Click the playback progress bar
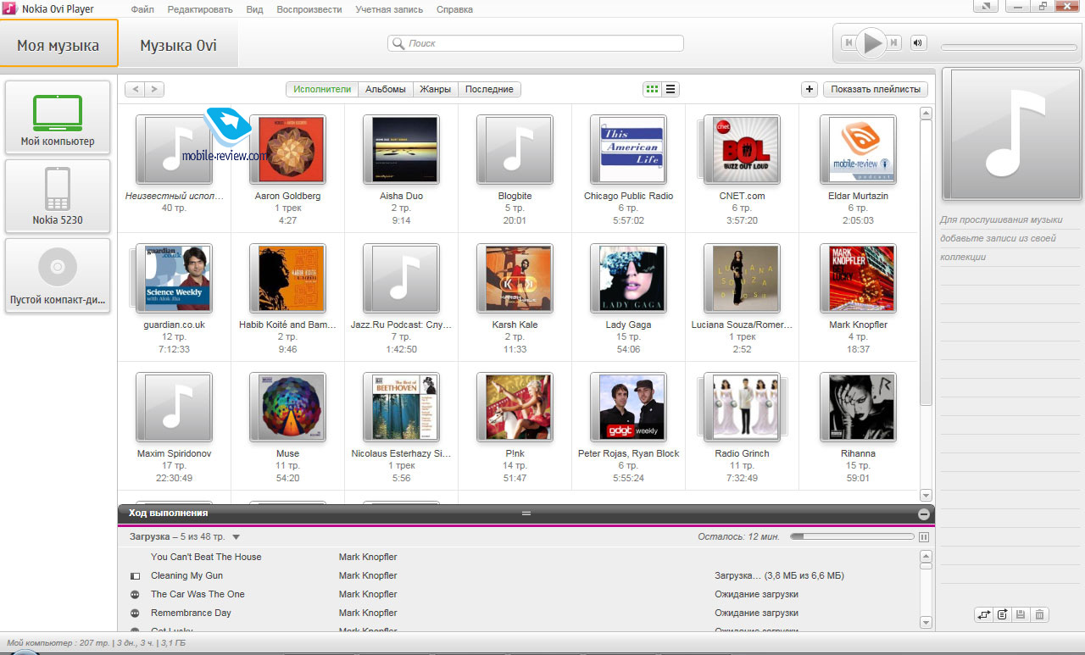Viewport: 1085px width, 655px height. [1009, 47]
